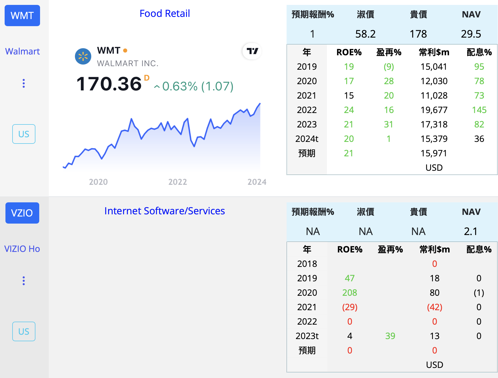Click the 178 expensive price value
The image size is (498, 378).
[x=418, y=34]
